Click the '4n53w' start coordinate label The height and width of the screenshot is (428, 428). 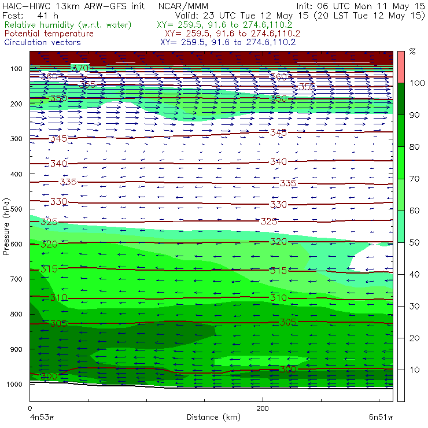[42, 418]
